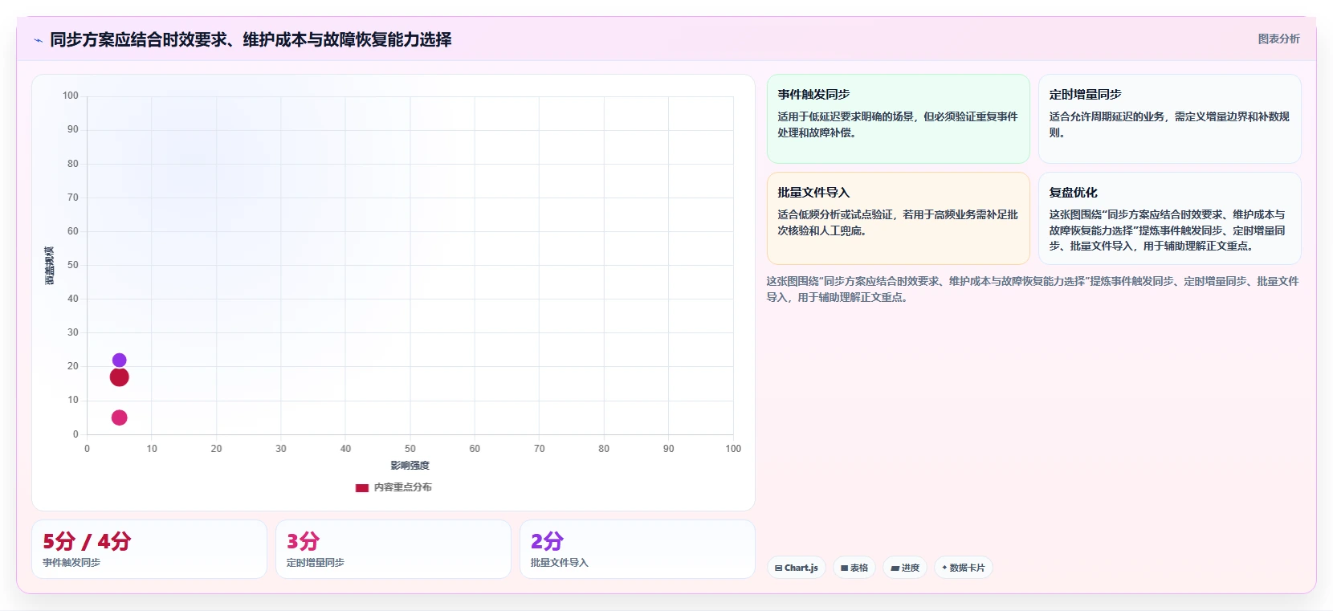Click the 表格 tag
This screenshot has width=1333, height=611.
(x=854, y=568)
